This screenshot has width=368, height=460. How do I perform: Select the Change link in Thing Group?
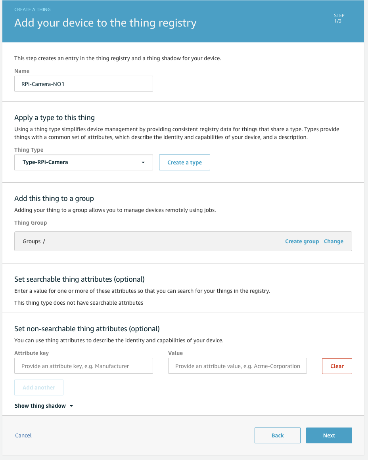click(333, 241)
